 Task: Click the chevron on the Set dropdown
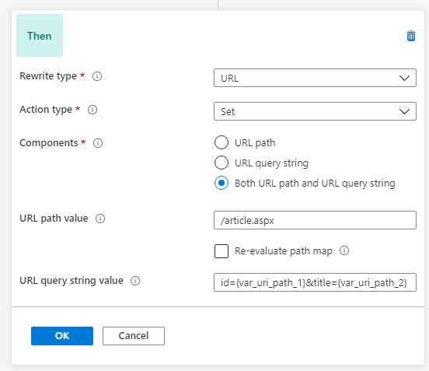[404, 111]
